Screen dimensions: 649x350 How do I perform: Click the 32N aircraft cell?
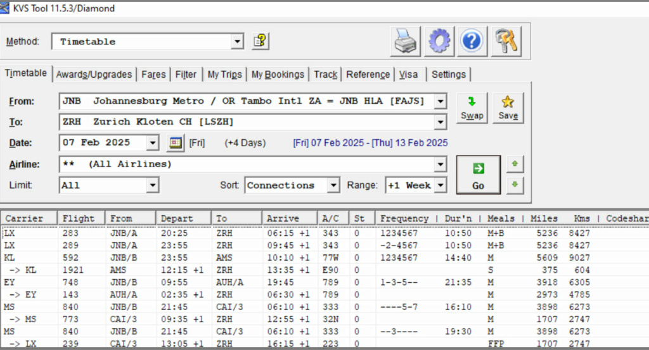[x=331, y=319]
